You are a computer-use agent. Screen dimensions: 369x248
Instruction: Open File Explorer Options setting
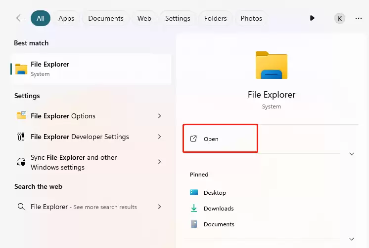91,116
